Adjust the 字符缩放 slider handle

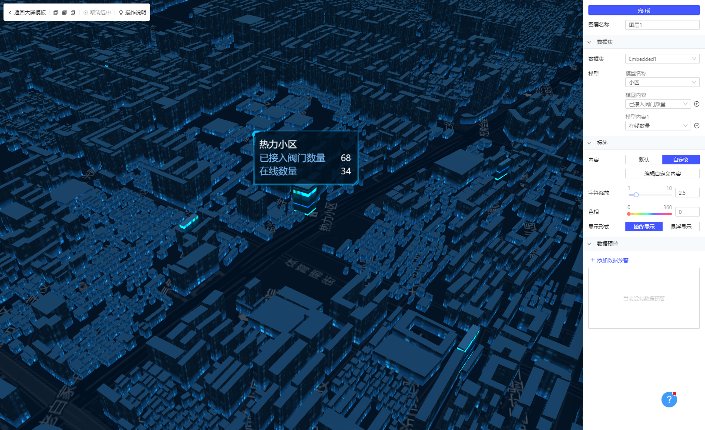[636, 195]
